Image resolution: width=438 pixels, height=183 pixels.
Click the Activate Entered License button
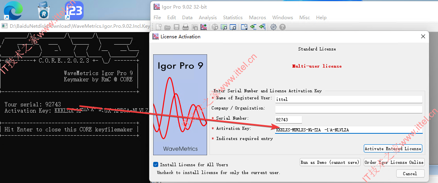click(x=393, y=149)
